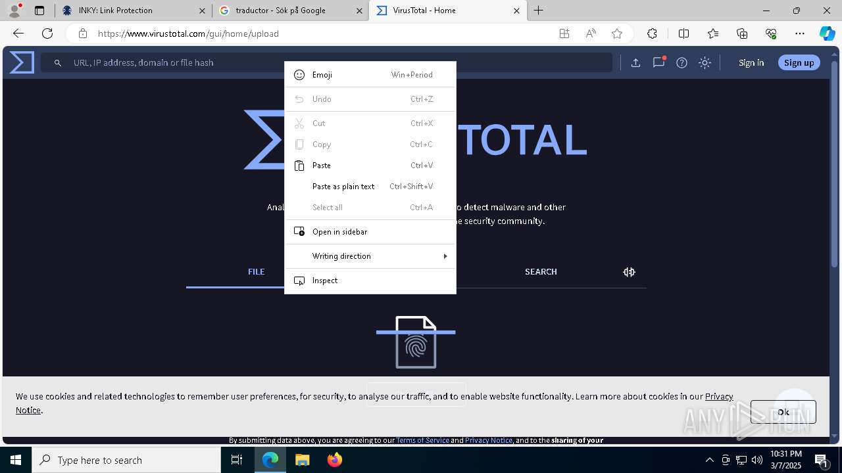The height and width of the screenshot is (473, 842).
Task: Refresh the page with reload icon
Action: click(x=47, y=34)
